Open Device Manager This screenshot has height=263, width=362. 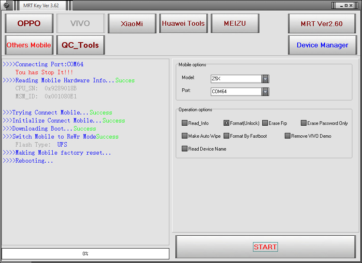(322, 45)
